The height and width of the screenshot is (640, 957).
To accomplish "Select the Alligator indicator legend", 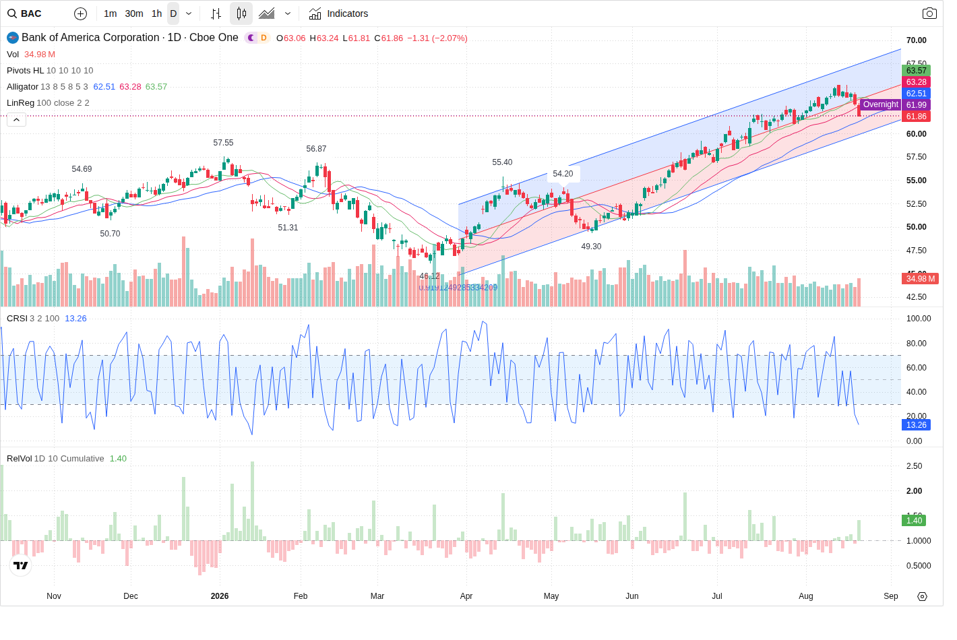I will pyautogui.click(x=22, y=87).
